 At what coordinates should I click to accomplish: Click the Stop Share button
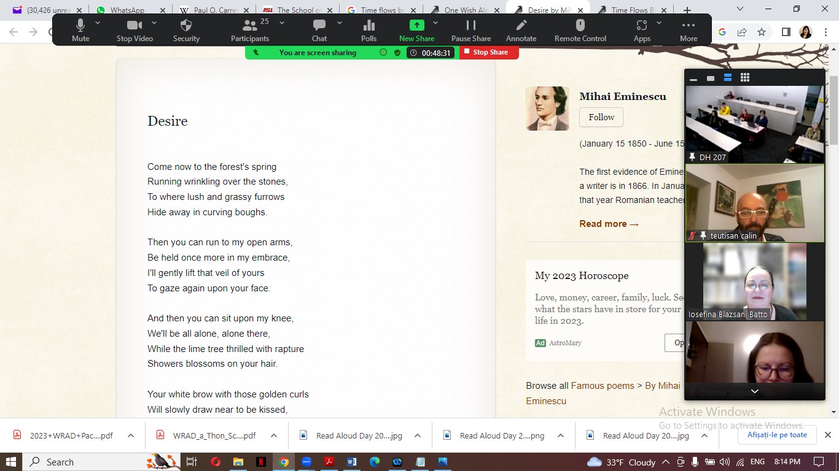click(x=489, y=53)
